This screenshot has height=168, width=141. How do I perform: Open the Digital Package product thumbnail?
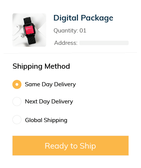pos(29,30)
